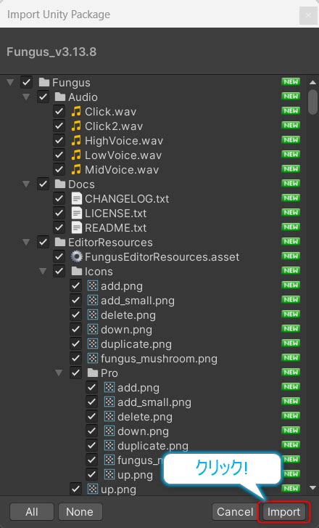Collapse the Icons folder tree
Image resolution: width=319 pixels, height=528 pixels.
click(43, 272)
